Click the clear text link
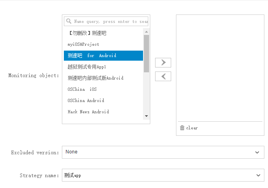This screenshot has height=188, width=268. point(192,128)
